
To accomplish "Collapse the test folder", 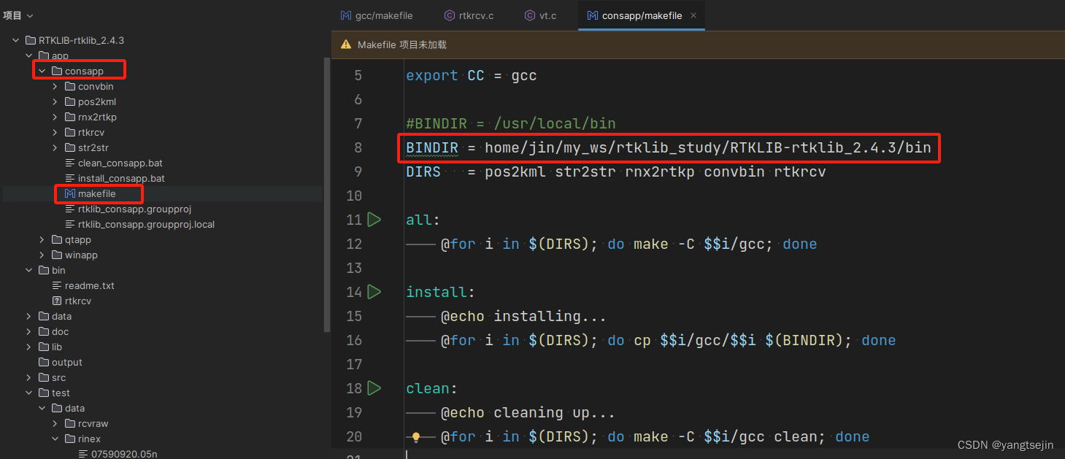I will click(x=28, y=393).
